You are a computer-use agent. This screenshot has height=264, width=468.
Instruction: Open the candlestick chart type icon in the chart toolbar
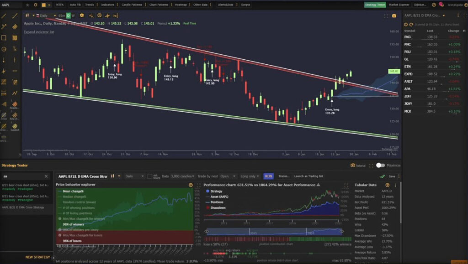click(x=27, y=16)
